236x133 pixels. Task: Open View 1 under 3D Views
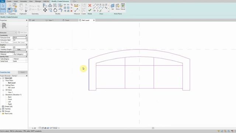pyautogui.click(x=10, y=92)
